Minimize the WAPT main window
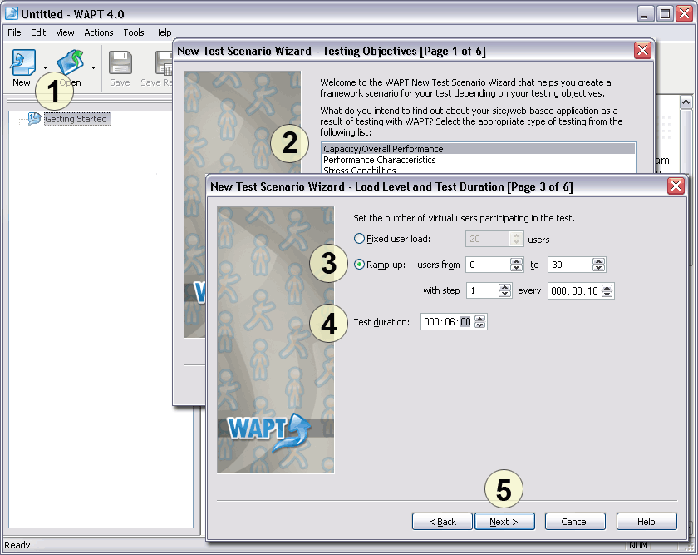Screen dimensions: 698x555 [645, 14]
